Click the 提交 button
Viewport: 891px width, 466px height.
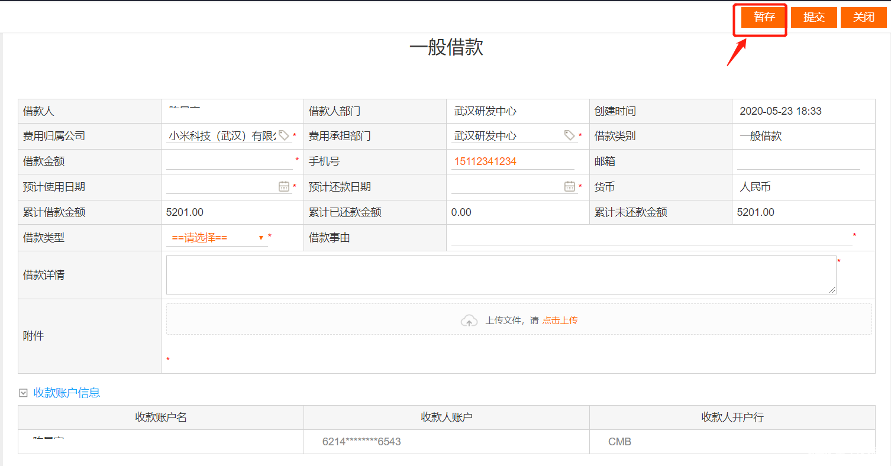click(814, 17)
